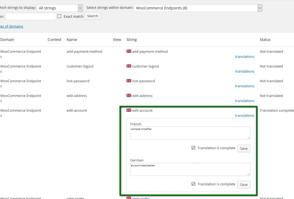Select the edit-account name cell
294x199 pixels.
click(77, 110)
